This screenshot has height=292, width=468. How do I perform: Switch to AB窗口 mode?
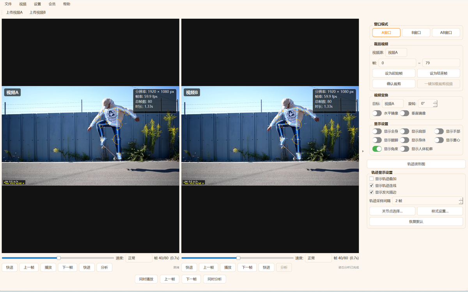(x=446, y=33)
